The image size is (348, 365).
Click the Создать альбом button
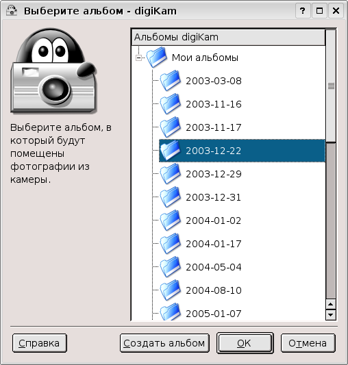(x=164, y=343)
